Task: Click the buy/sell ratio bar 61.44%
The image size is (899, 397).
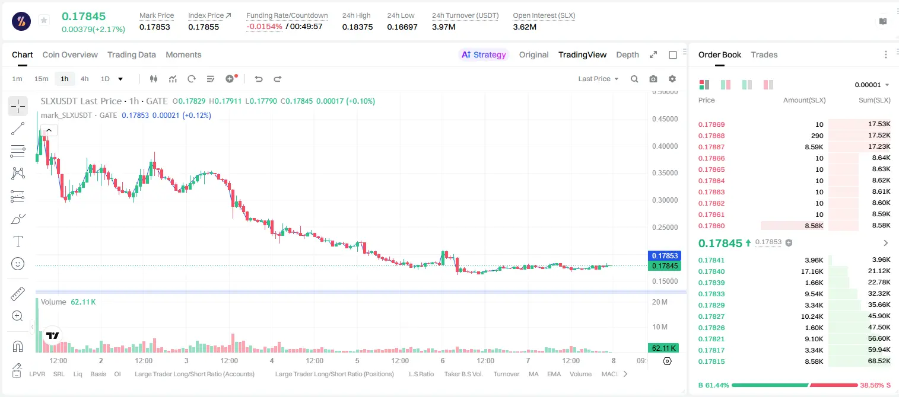Action: [x=795, y=385]
